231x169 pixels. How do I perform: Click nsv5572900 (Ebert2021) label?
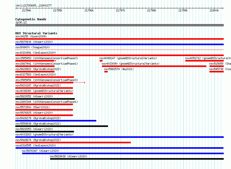[x=33, y=107]
